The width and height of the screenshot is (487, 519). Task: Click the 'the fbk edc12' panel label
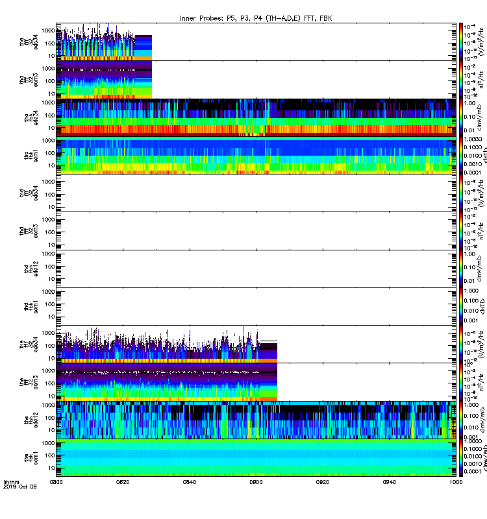[x=31, y=420]
